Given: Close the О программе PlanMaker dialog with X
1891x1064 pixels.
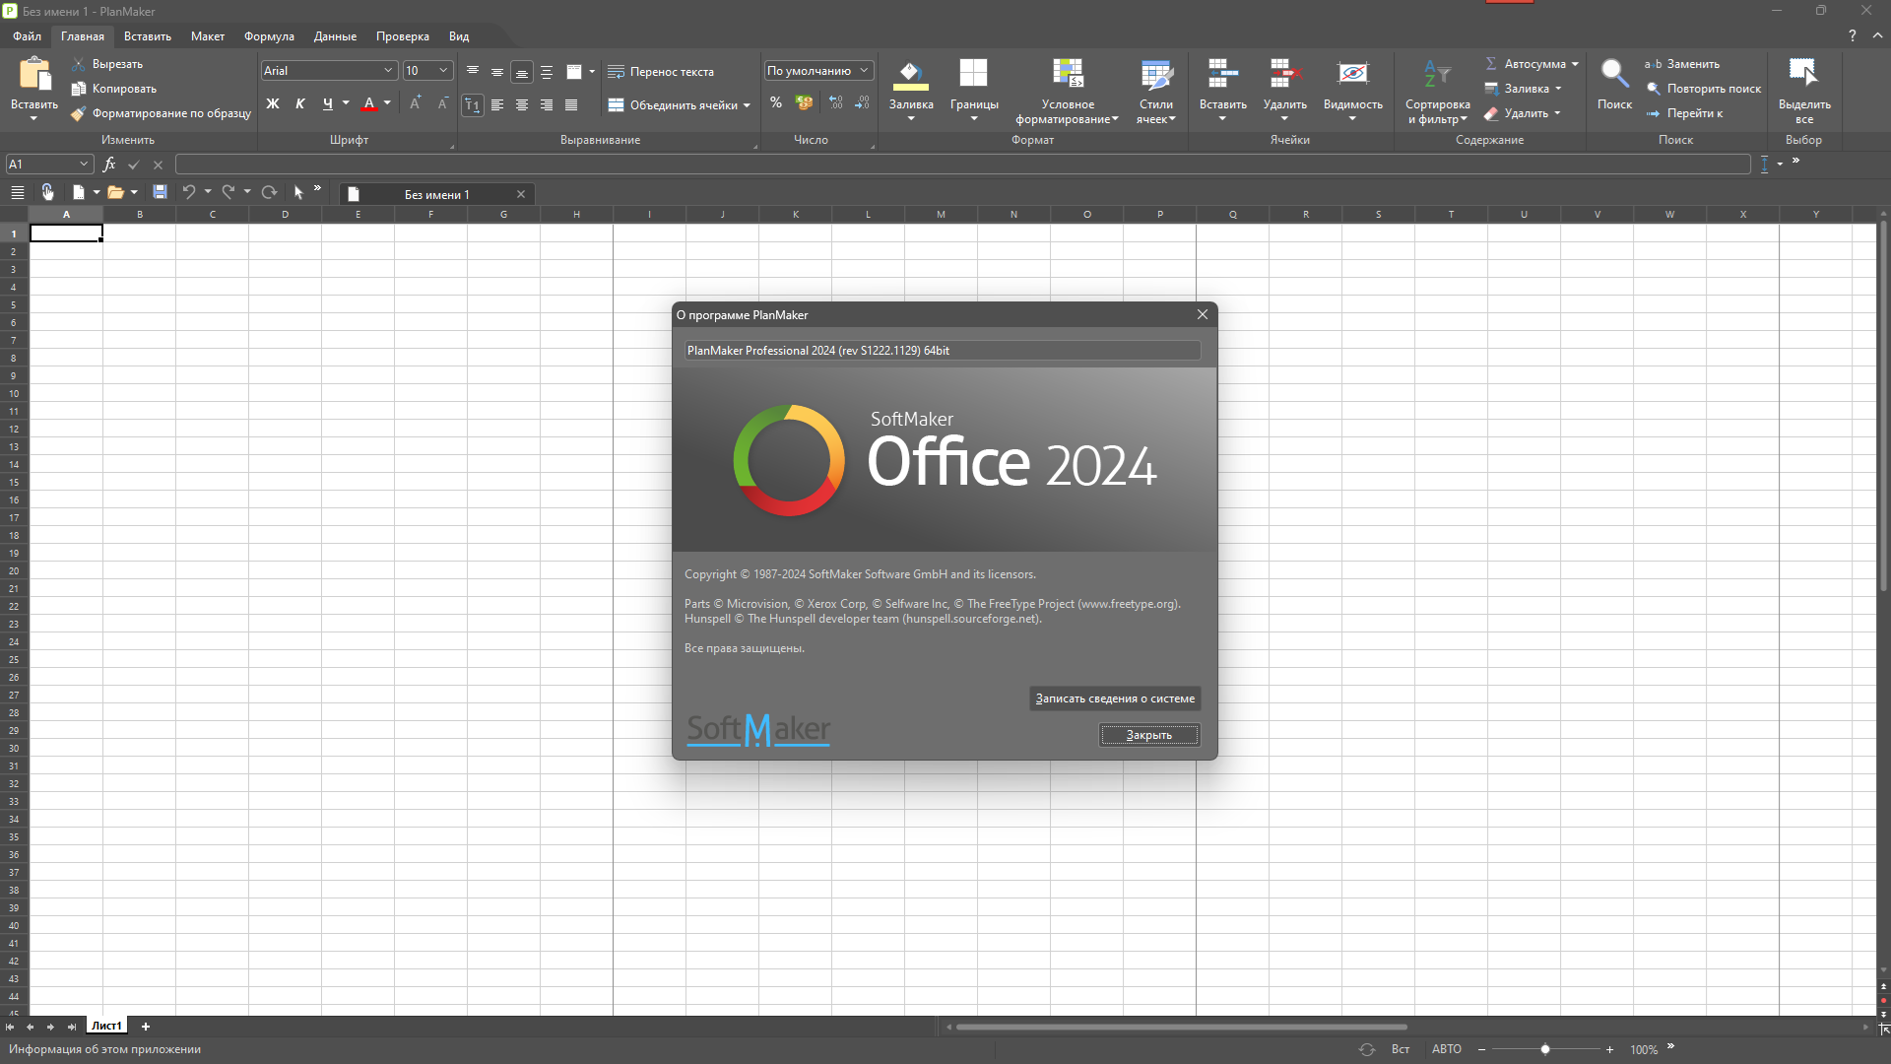Looking at the screenshot, I should pyautogui.click(x=1203, y=314).
